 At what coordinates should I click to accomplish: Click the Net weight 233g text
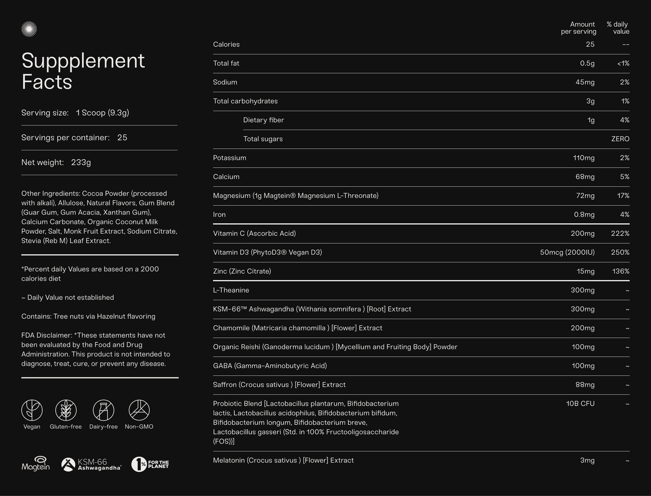[56, 162]
